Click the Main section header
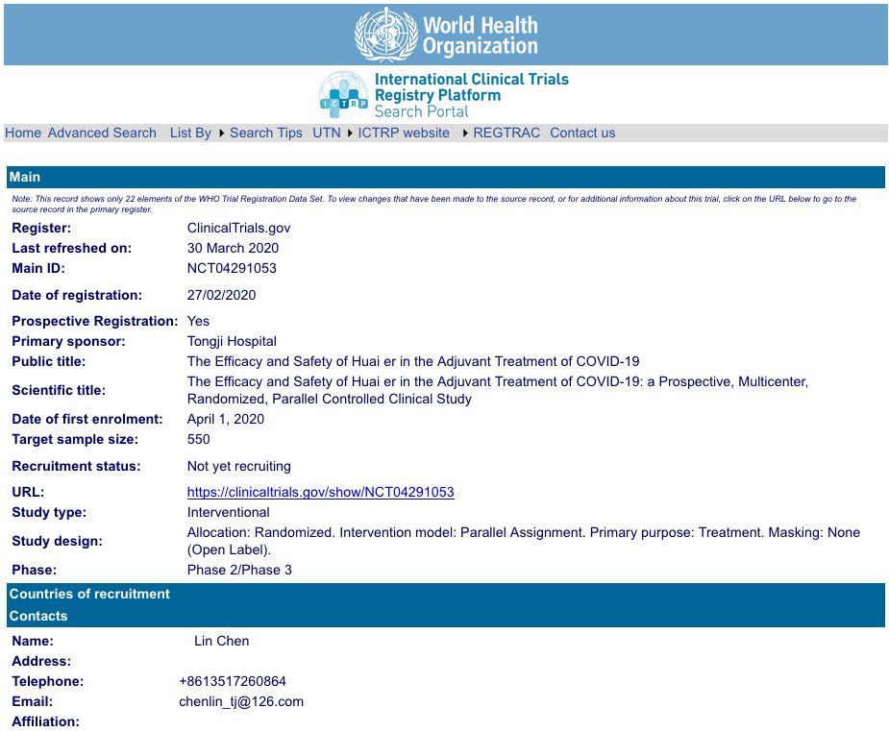This screenshot has width=889, height=732. click(x=446, y=177)
